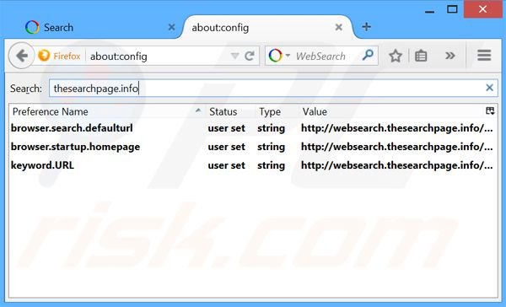This screenshot has height=307, width=506.
Task: Click 'string' type of browser.startup.homepage
Action: tap(271, 147)
